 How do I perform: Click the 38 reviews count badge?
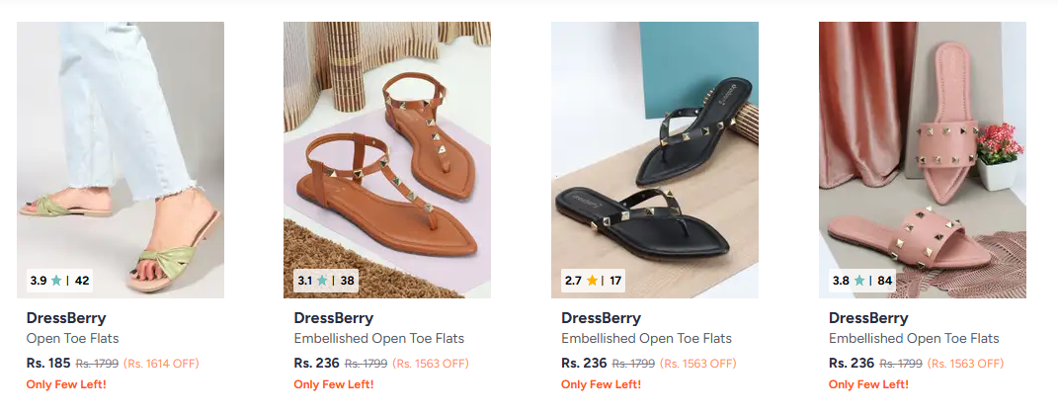348,281
